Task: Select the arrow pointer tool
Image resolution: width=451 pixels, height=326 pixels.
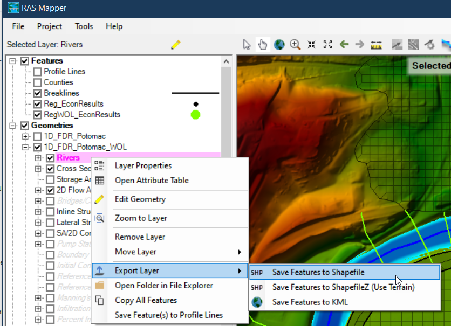Action: point(247,45)
